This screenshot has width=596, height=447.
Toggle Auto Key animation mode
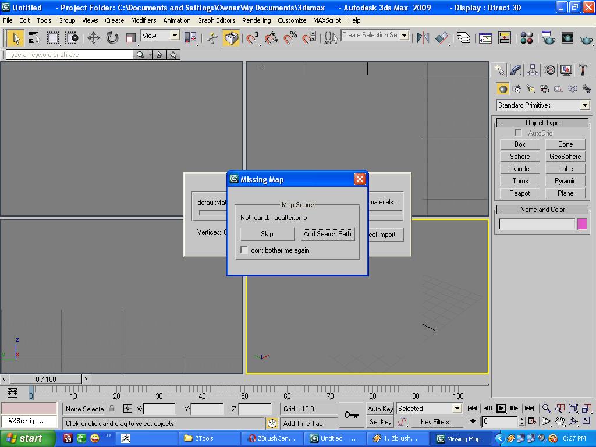pyautogui.click(x=380, y=409)
